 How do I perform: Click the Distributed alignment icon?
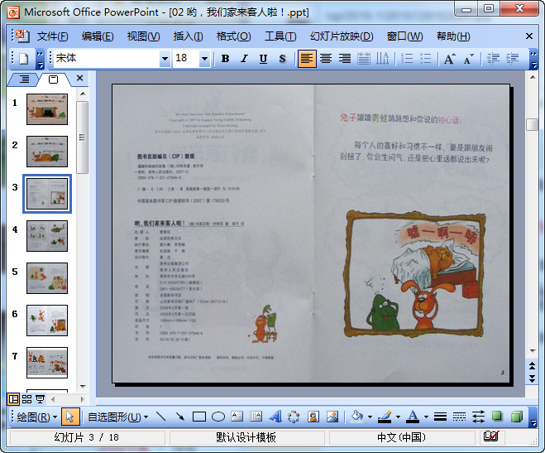click(x=364, y=59)
